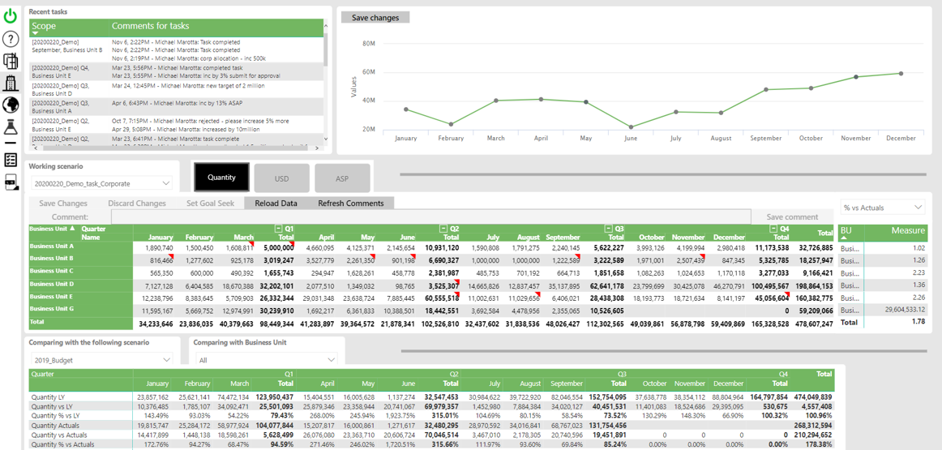Open the Working scenario dropdown

tap(101, 183)
